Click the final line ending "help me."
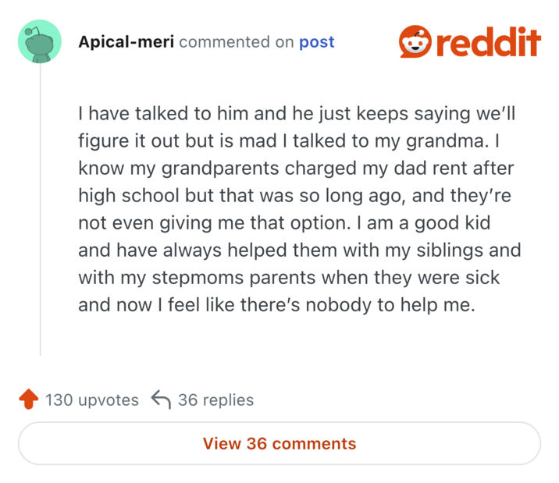This screenshot has height=483, width=559. [x=276, y=305]
